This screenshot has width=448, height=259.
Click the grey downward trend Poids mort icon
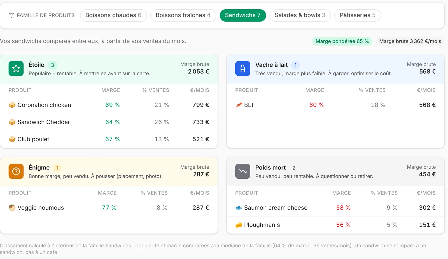pos(242,171)
